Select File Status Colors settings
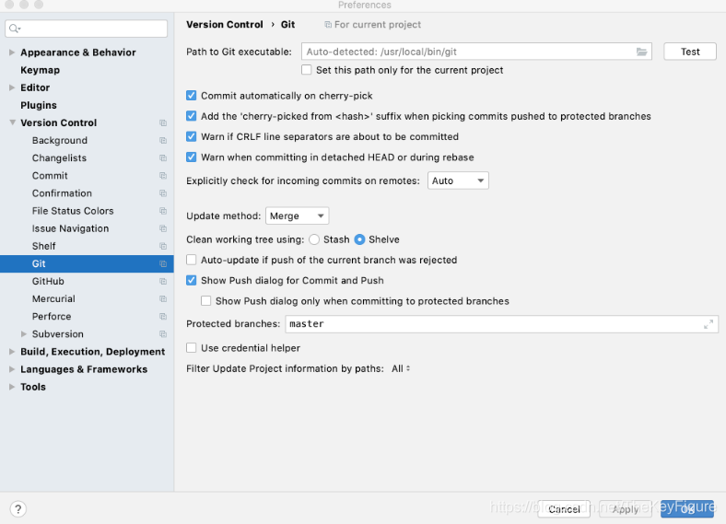 (73, 211)
